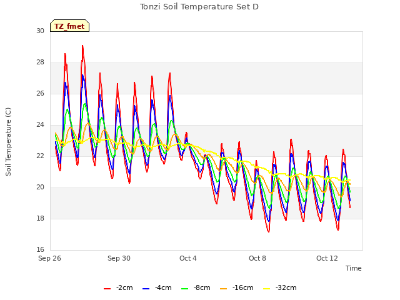The image size is (400, 300).
Task: Click the red -2cm legend swatch
Action: point(107,289)
